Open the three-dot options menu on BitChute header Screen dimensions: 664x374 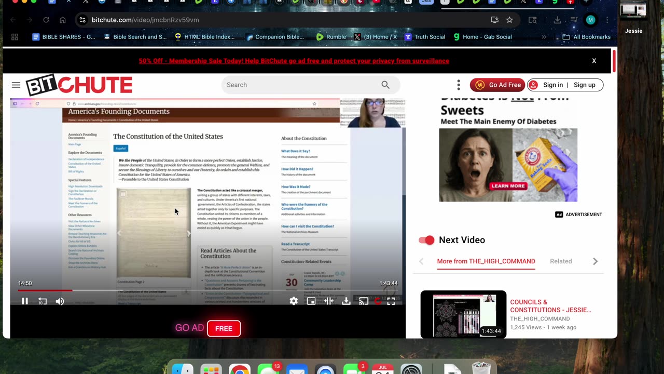tap(459, 85)
